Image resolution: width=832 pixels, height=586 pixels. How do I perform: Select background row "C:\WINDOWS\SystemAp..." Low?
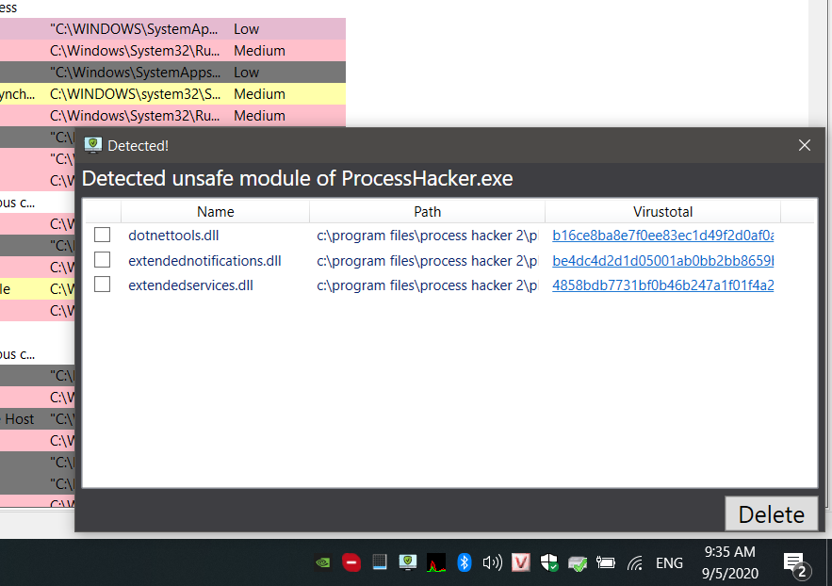tap(172, 29)
